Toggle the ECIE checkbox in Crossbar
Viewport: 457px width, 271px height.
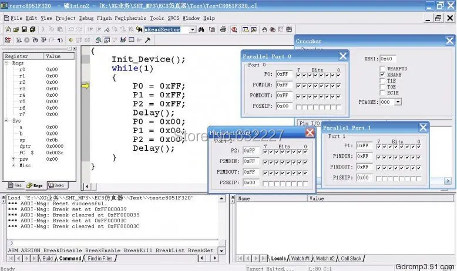pyautogui.click(x=382, y=93)
